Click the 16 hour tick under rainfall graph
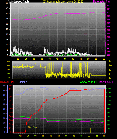117x139 pixels. tap(74, 136)
